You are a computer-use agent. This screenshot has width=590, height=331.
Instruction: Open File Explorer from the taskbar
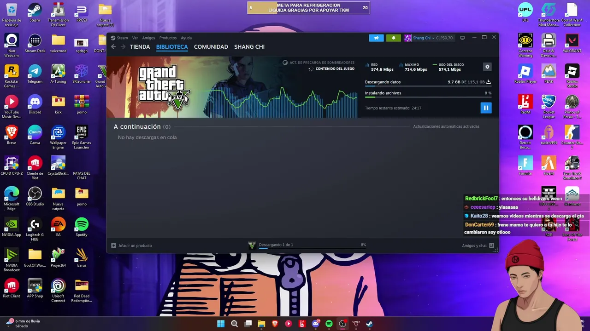pyautogui.click(x=261, y=324)
